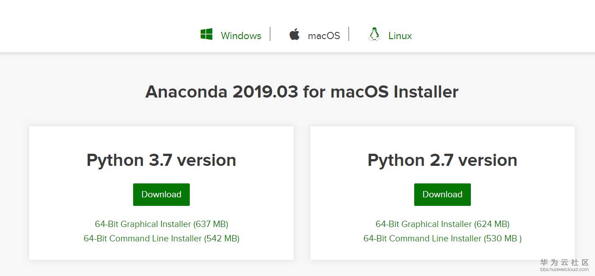
Task: Select the macOS tab label
Action: pos(324,36)
